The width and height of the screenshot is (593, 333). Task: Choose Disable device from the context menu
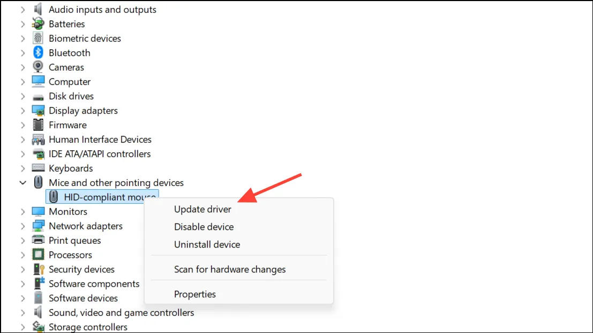click(204, 227)
